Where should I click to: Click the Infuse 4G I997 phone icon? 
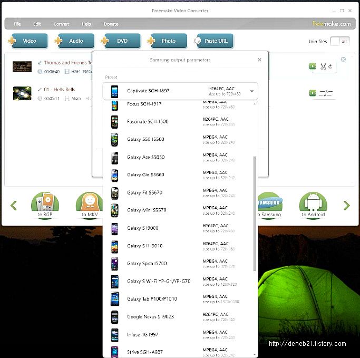pyautogui.click(x=114, y=335)
